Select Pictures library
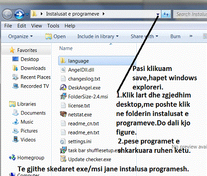 pyautogui.click(x=29, y=131)
